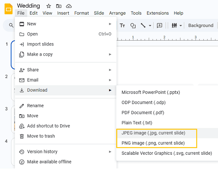Expand the Version history submenu arrow
The width and height of the screenshot is (218, 169).
[110, 152]
